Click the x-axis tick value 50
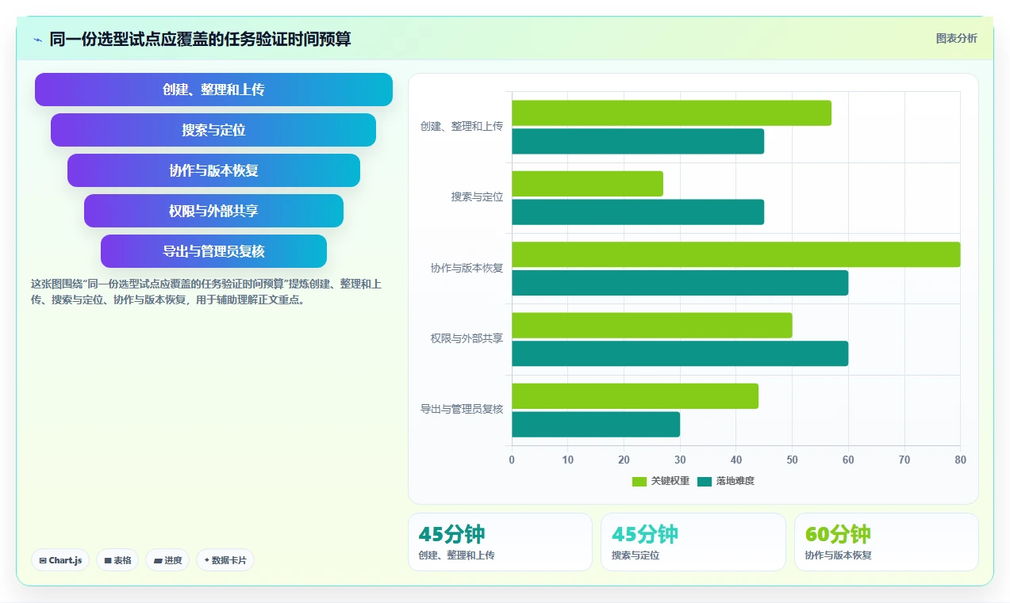 [x=792, y=460]
